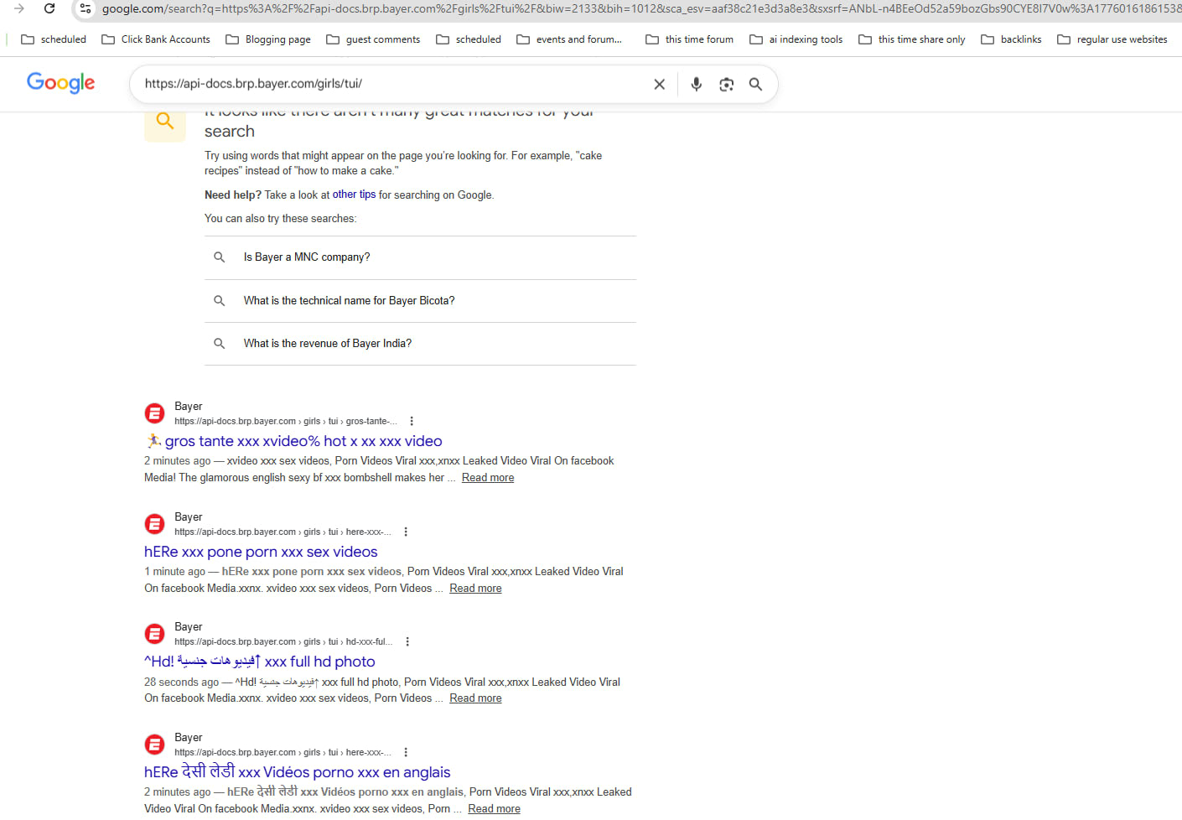Click the Bayer favicon of the first result
1182x820 pixels.
154,413
